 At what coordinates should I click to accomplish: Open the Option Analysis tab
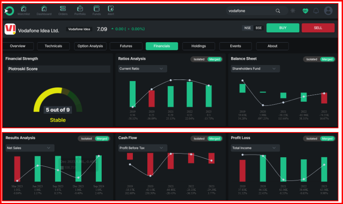pos(90,46)
